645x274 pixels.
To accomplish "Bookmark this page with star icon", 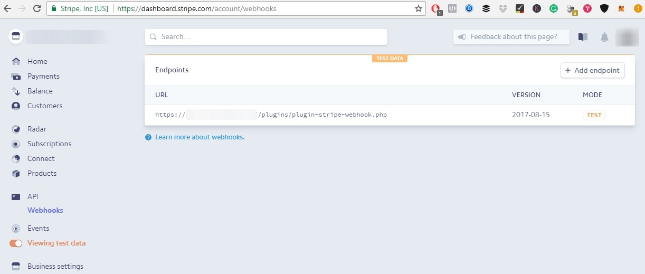I will pos(419,8).
